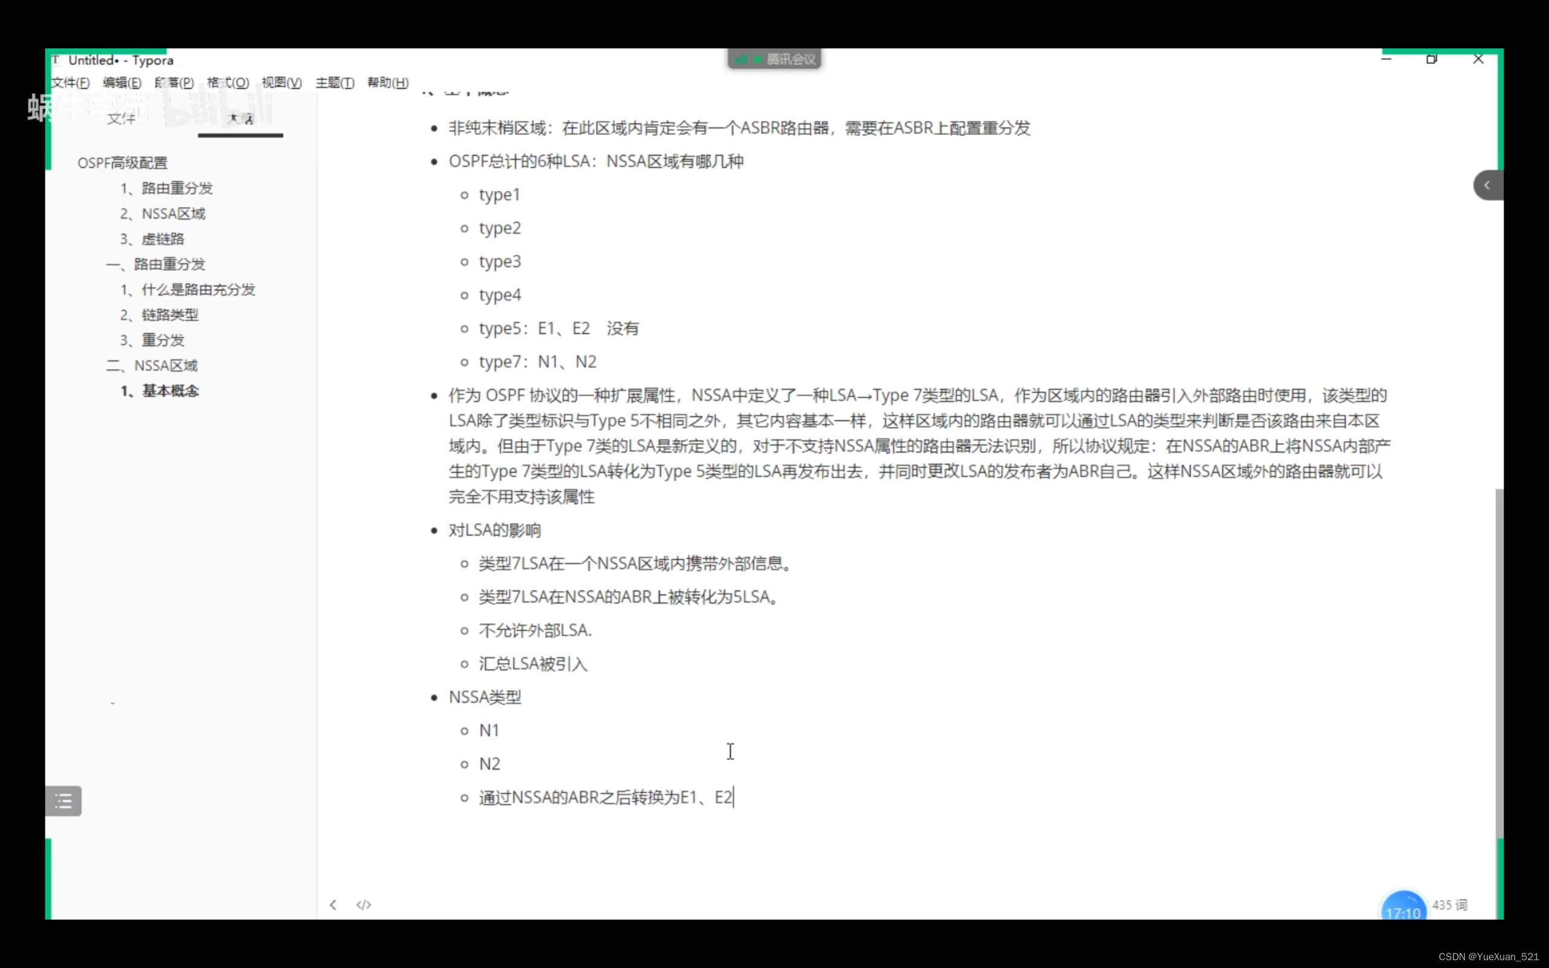The width and height of the screenshot is (1549, 968).
Task: Go to outline item 1、什么是路由充分发
Action: pos(188,289)
